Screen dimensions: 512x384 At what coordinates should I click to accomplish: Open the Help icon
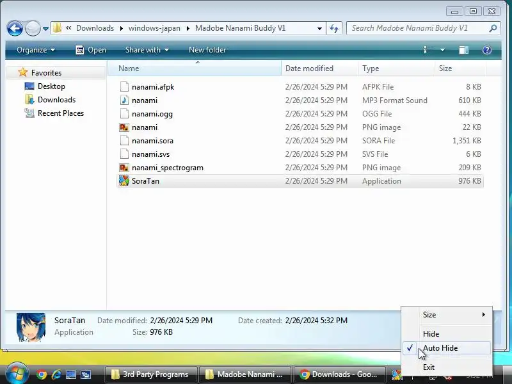coord(486,50)
